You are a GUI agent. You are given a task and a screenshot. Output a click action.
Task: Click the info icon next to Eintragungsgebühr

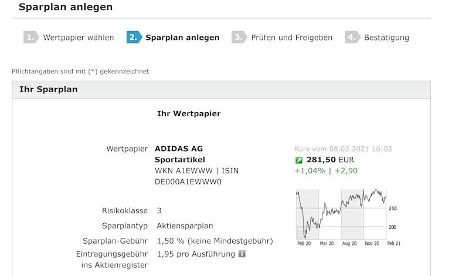click(x=242, y=254)
